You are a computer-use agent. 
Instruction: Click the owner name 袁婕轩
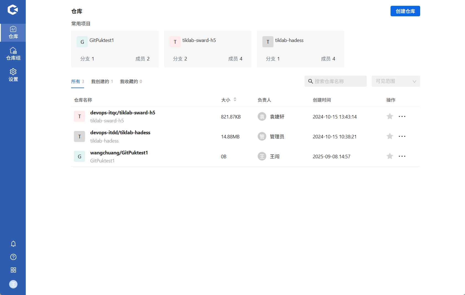(277, 117)
